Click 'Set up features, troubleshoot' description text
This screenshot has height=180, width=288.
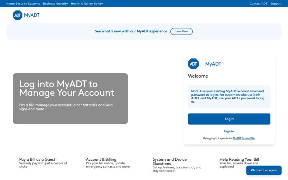pyautogui.click(x=177, y=169)
